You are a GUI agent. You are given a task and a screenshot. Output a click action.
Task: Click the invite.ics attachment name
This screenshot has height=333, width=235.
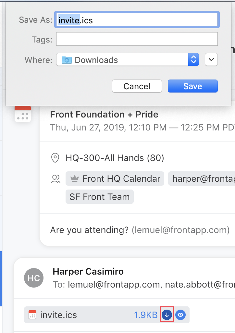pyautogui.click(x=59, y=315)
